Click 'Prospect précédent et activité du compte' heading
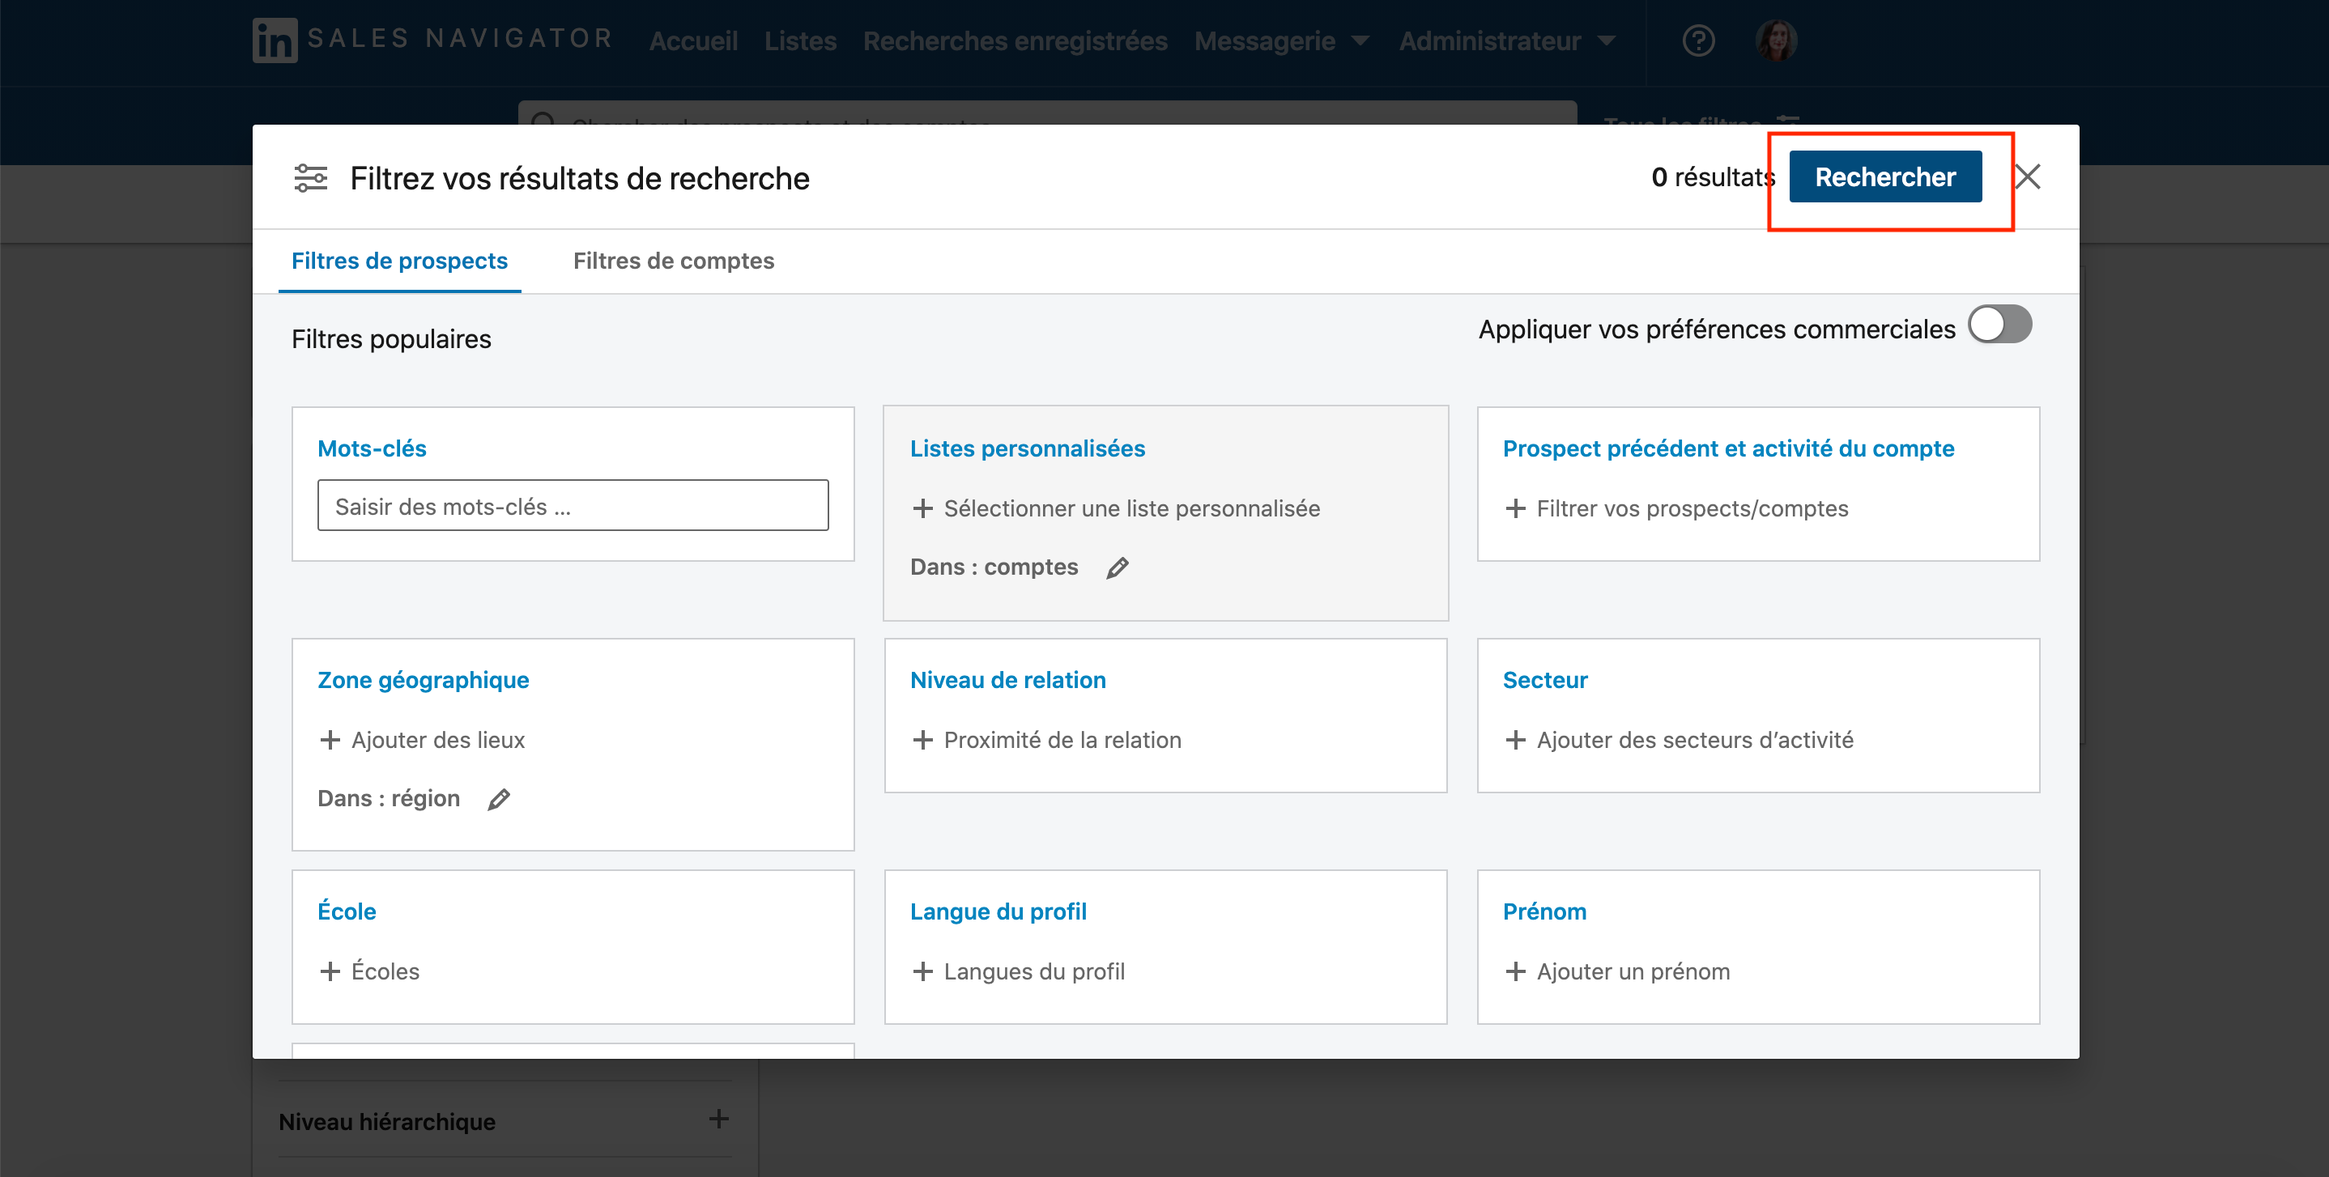Image resolution: width=2329 pixels, height=1177 pixels. tap(1728, 448)
